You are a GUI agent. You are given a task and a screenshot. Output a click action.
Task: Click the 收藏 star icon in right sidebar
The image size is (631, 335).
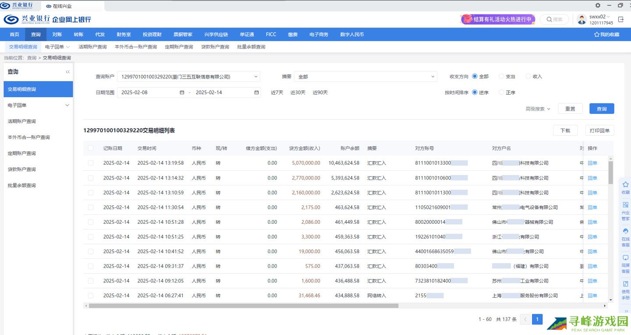(x=625, y=188)
